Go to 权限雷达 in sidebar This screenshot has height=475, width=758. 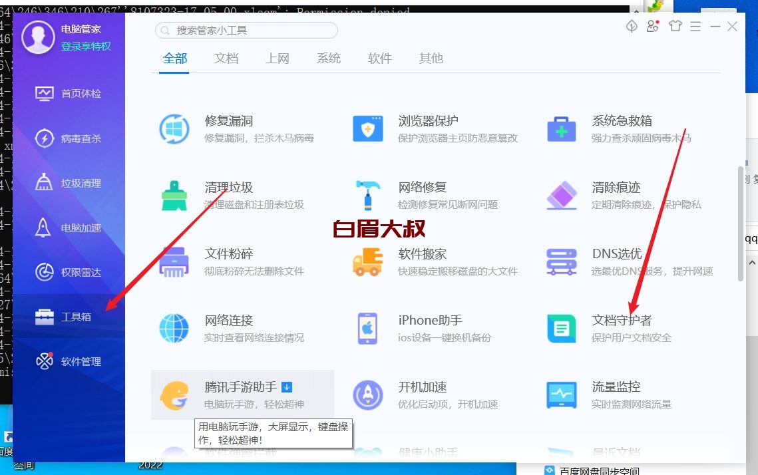[x=69, y=273]
